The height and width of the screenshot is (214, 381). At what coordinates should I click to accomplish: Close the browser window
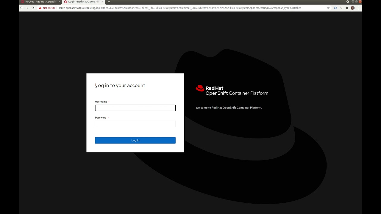360,2
